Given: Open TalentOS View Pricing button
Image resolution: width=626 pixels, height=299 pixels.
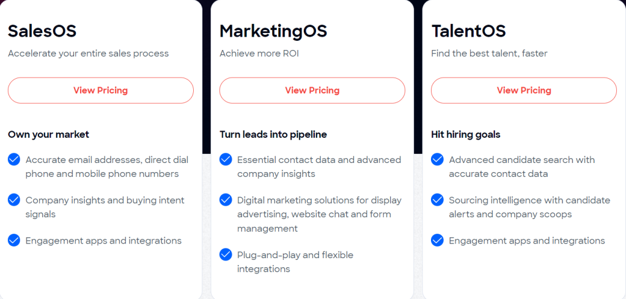Looking at the screenshot, I should coord(524,90).
